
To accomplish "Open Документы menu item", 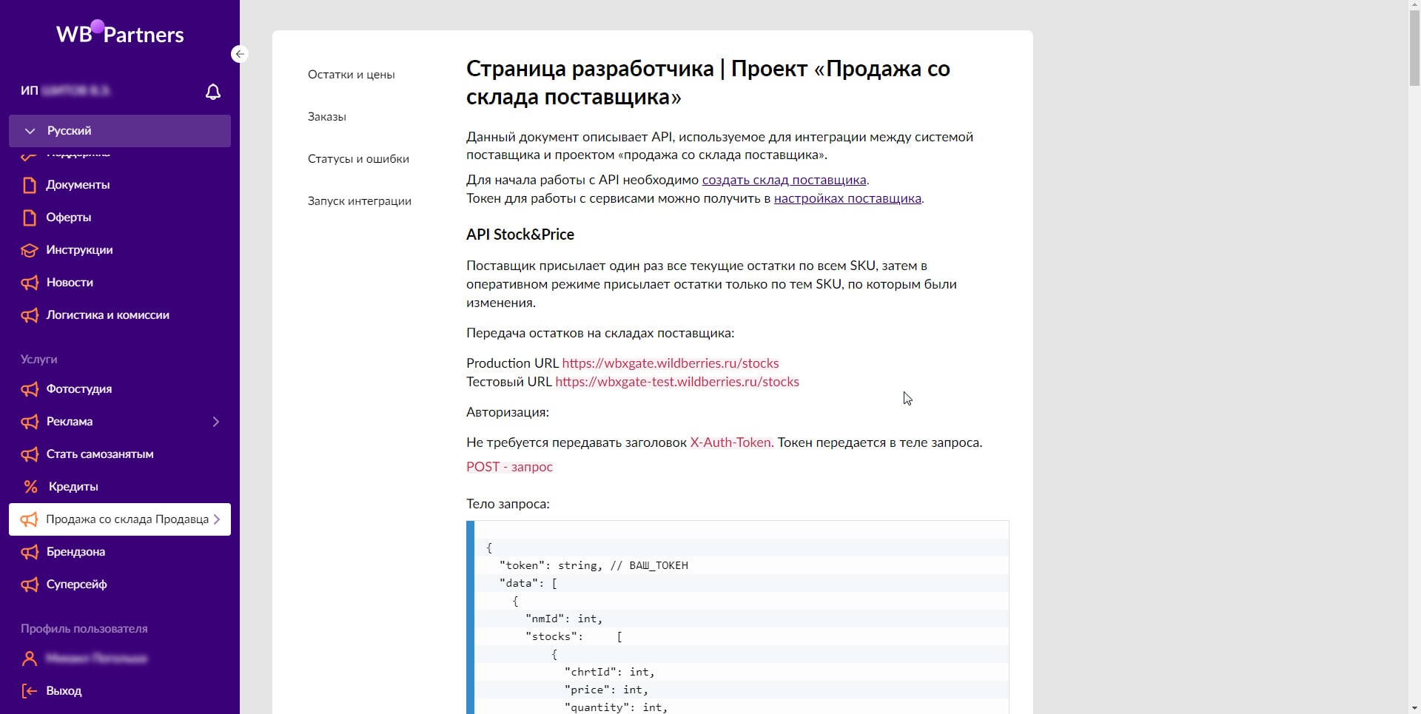I will coord(78,185).
